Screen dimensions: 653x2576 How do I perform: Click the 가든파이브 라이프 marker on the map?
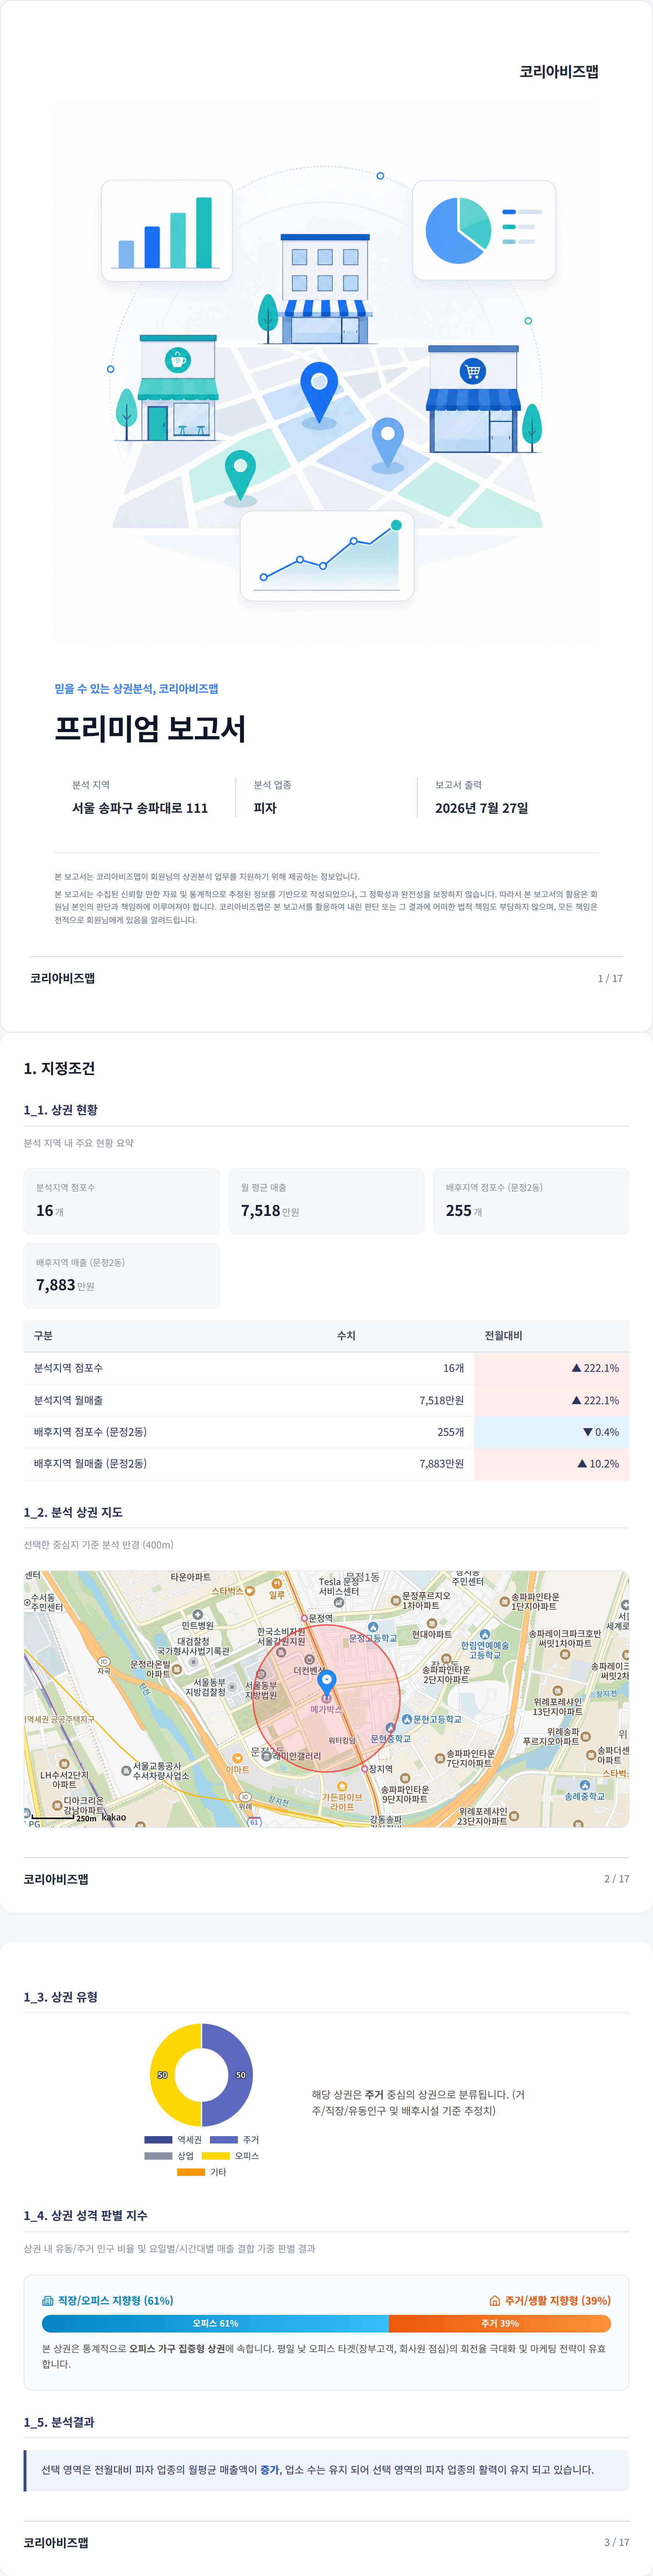(x=342, y=1786)
